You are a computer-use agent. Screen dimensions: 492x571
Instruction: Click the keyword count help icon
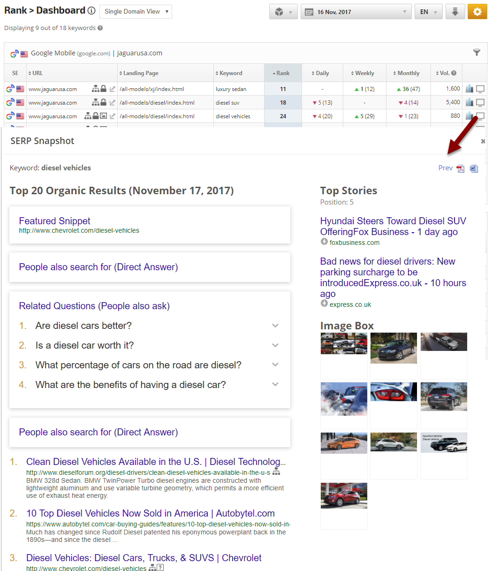tap(100, 28)
